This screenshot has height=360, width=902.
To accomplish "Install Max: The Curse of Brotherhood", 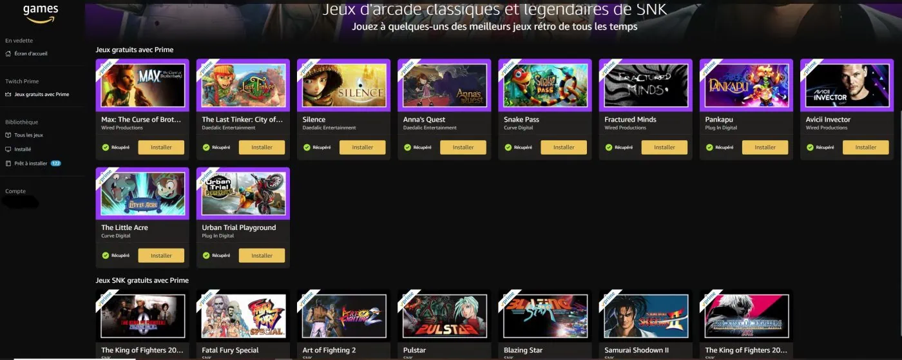I will (x=161, y=147).
